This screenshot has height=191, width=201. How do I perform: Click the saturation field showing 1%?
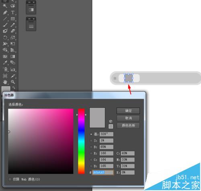(107, 140)
